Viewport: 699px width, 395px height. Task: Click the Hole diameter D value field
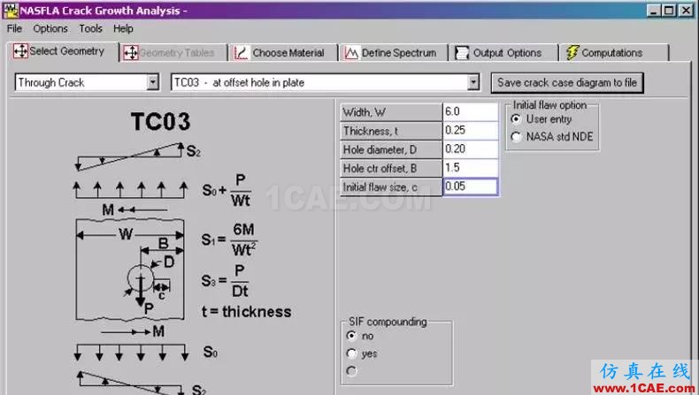click(x=471, y=149)
